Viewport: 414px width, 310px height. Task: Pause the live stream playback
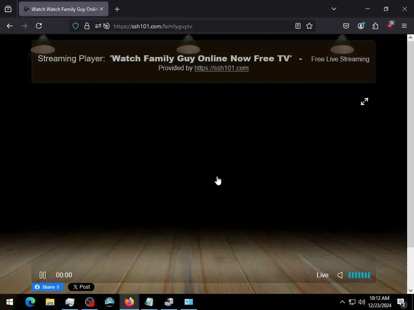coord(42,275)
